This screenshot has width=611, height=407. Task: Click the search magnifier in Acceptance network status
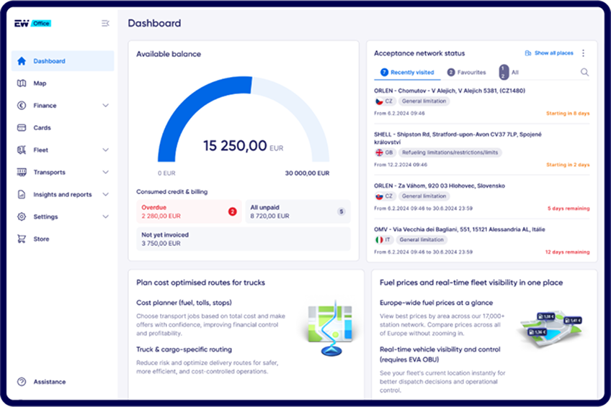[584, 72]
